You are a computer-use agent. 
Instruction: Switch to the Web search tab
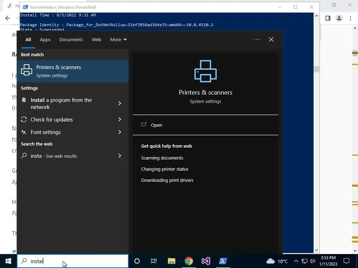[x=96, y=40]
